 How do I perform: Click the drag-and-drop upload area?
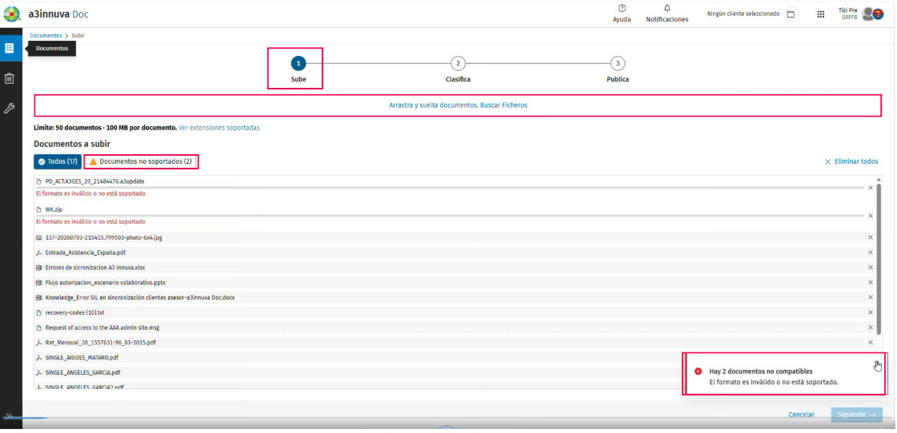(458, 105)
